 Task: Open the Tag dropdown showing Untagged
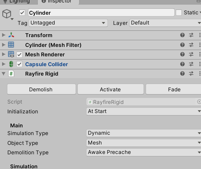coord(68,23)
